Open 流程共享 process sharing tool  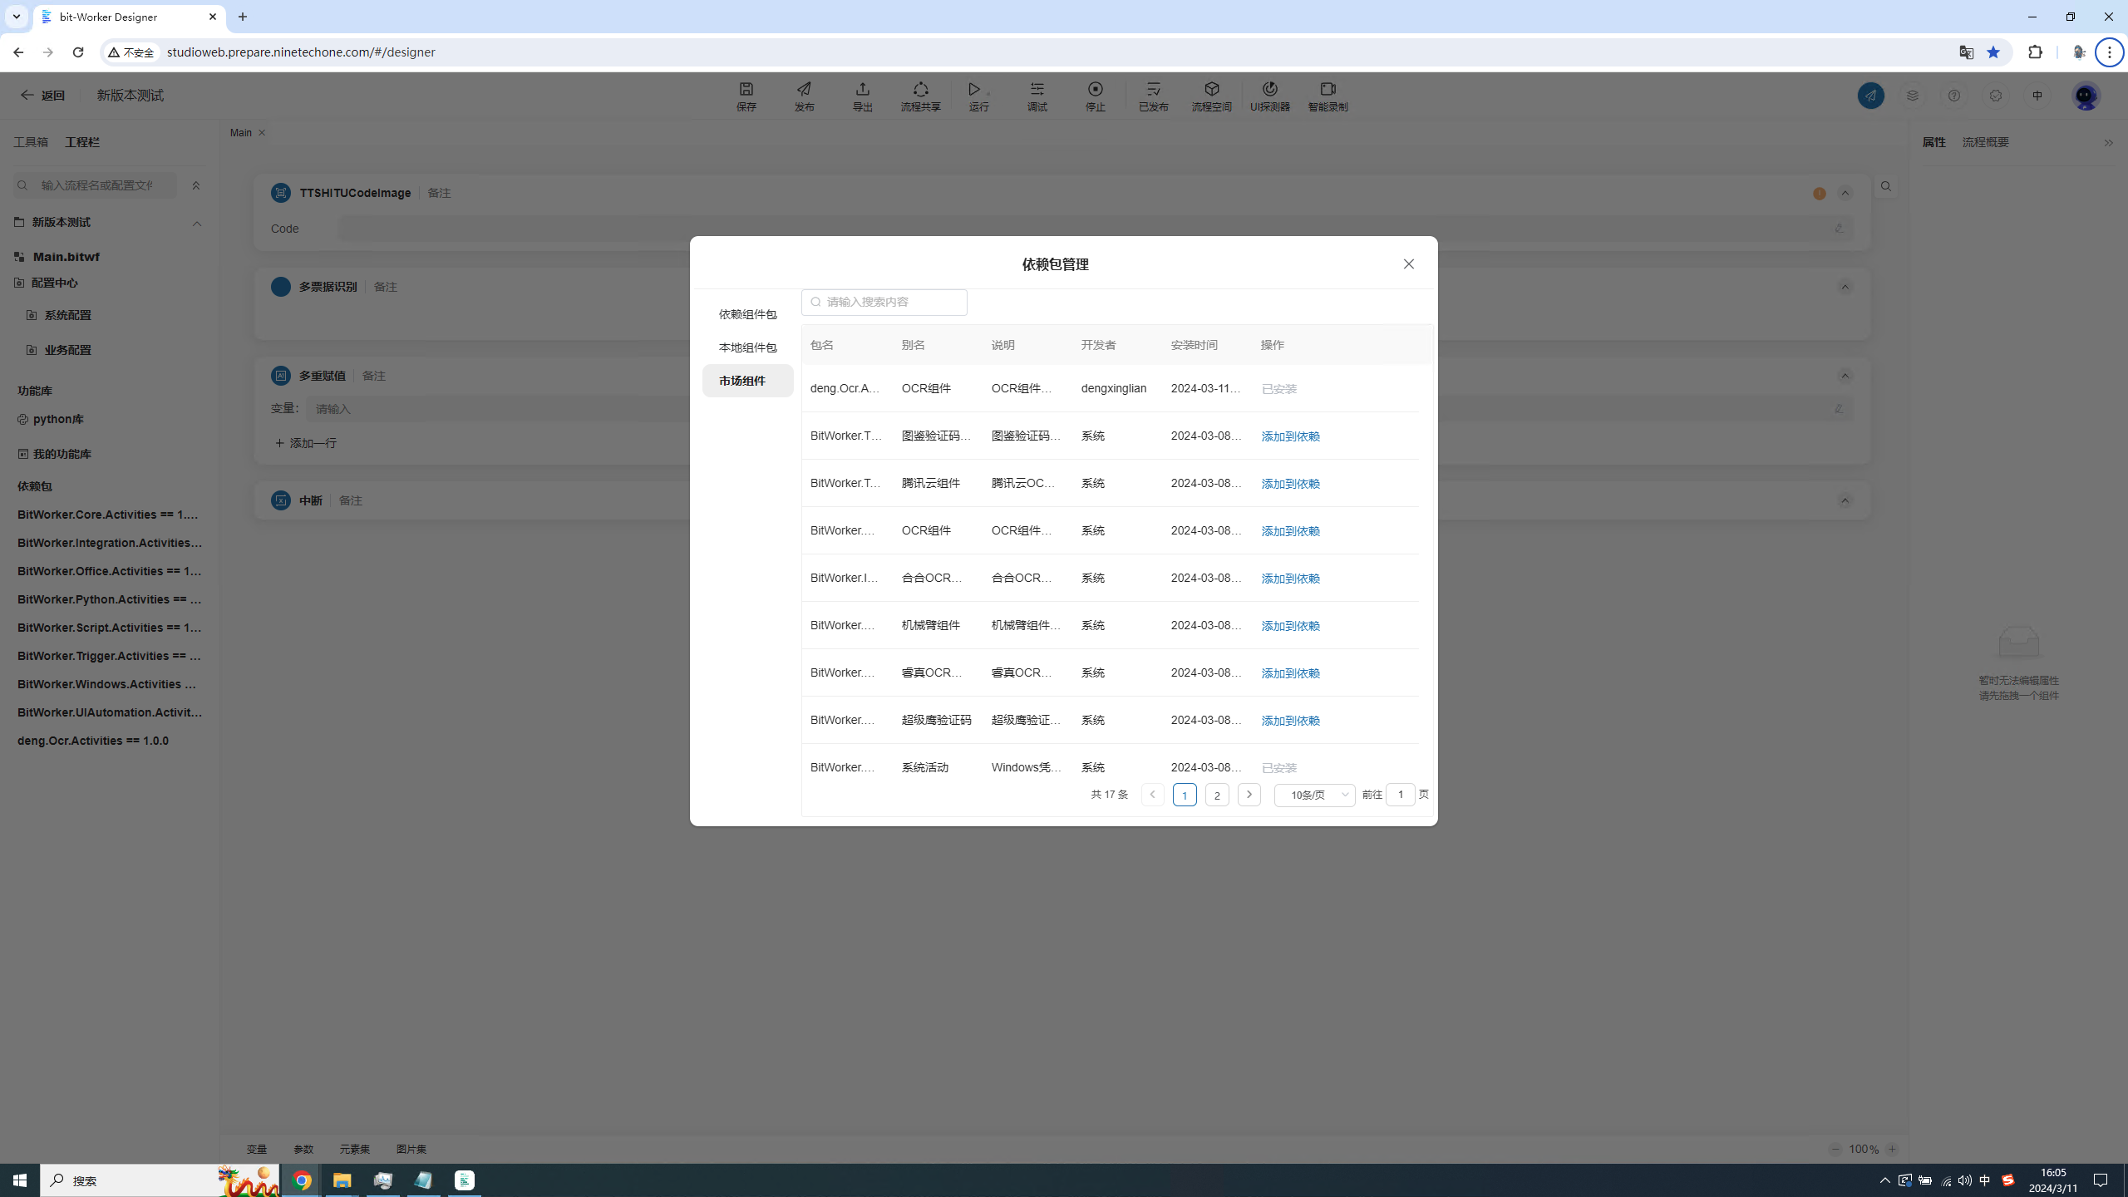point(920,96)
